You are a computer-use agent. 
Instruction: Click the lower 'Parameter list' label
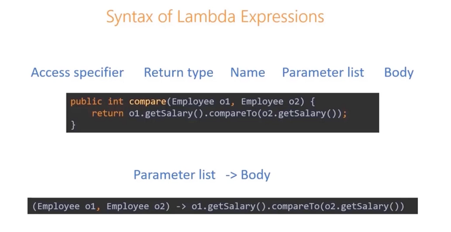[174, 174]
